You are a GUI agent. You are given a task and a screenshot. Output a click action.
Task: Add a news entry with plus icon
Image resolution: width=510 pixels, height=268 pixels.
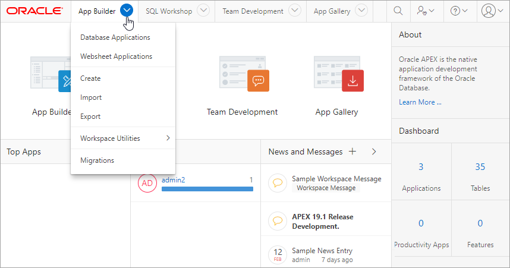pyautogui.click(x=352, y=152)
